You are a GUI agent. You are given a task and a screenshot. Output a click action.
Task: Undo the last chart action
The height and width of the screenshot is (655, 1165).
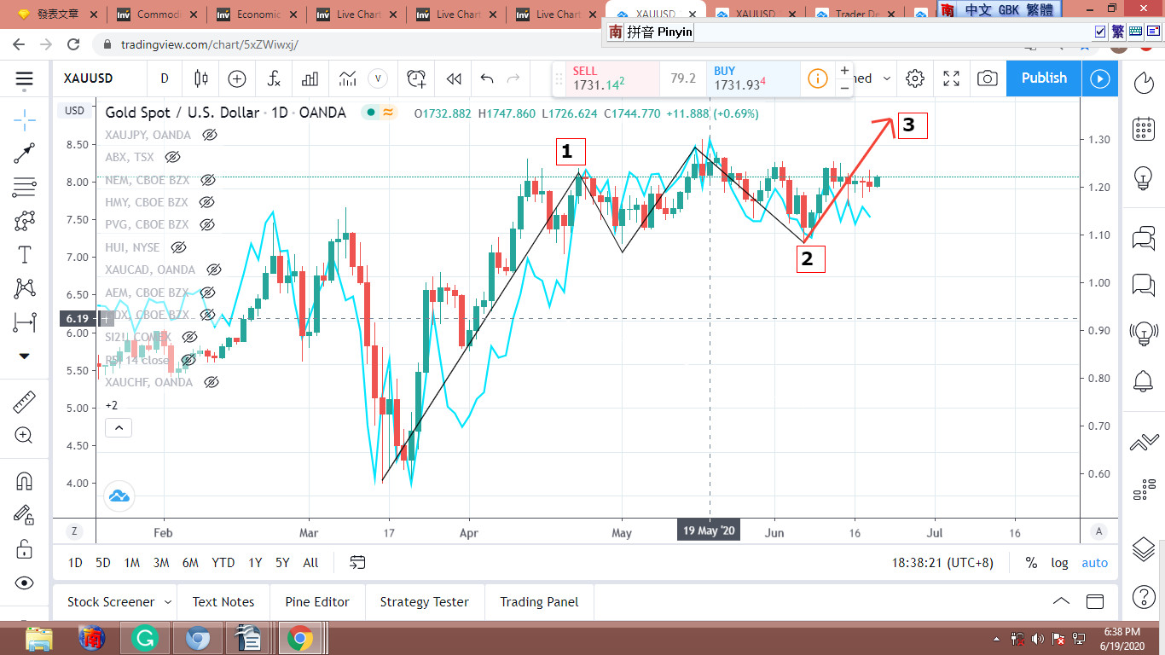487,78
